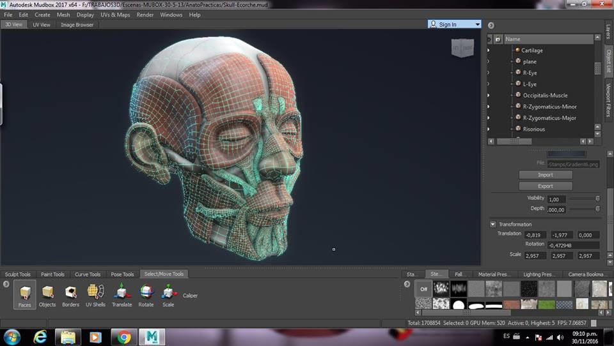Collapse the Transformation section

[x=493, y=224]
